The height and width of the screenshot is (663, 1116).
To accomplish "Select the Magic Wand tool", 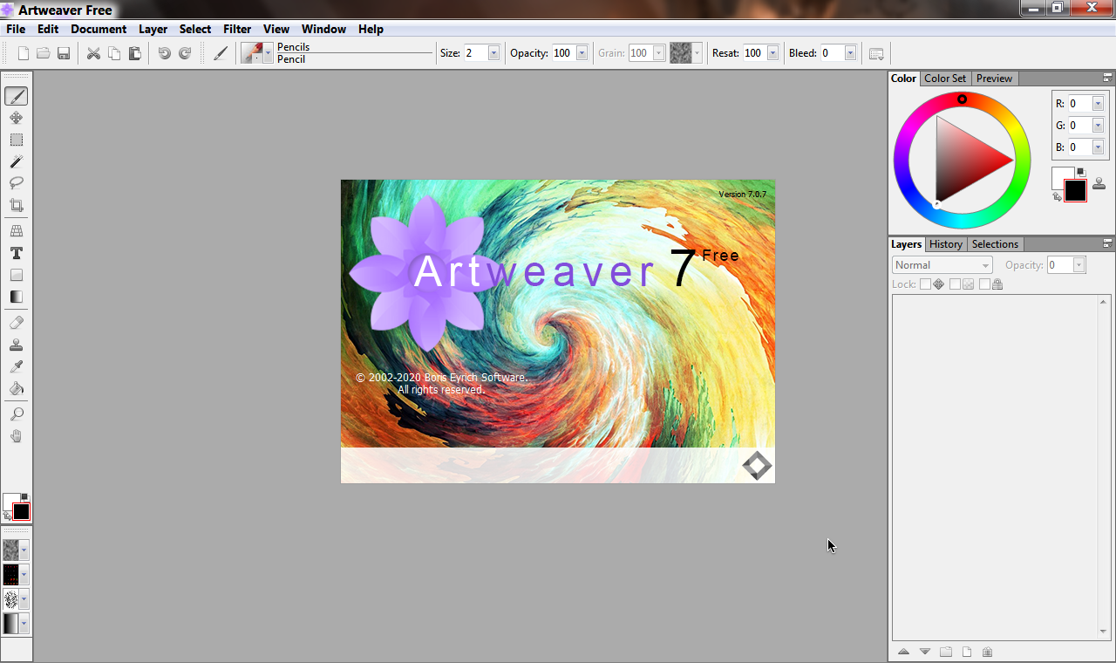I will coord(16,161).
